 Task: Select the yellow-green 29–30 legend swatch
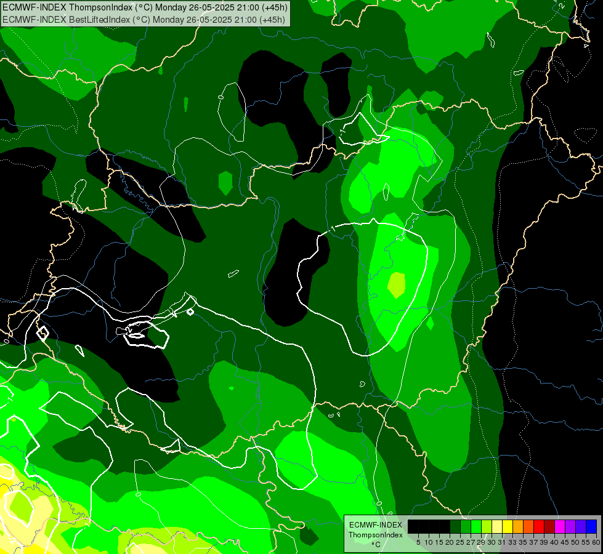[487, 526]
